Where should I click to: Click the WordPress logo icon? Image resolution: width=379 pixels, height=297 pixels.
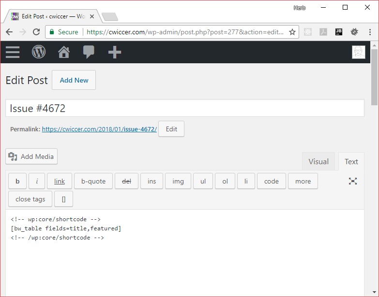coord(39,52)
